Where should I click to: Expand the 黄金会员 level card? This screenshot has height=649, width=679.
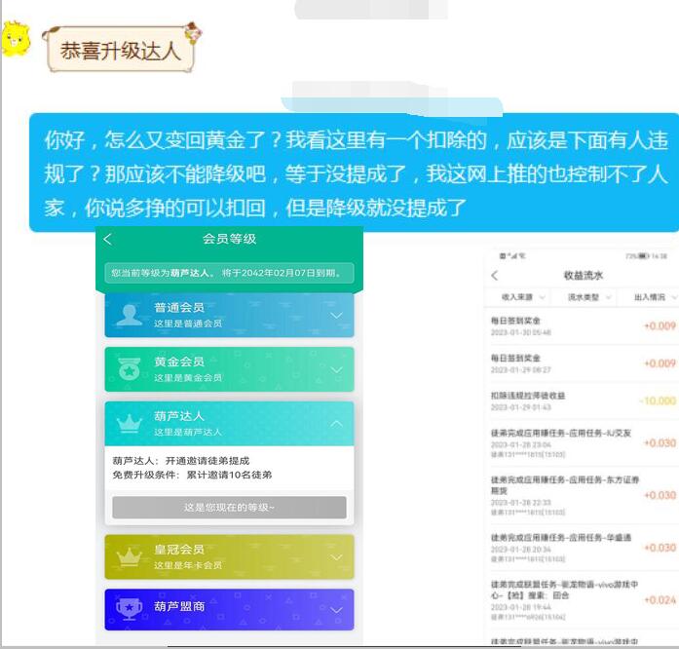[336, 370]
